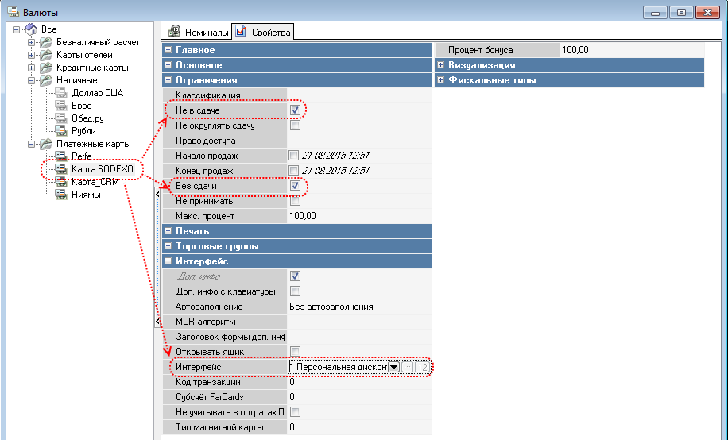Enable Не округлять сдачу checkbox
This screenshot has width=728, height=440.
[x=295, y=125]
